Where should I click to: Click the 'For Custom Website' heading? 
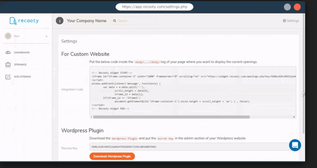coord(85,54)
